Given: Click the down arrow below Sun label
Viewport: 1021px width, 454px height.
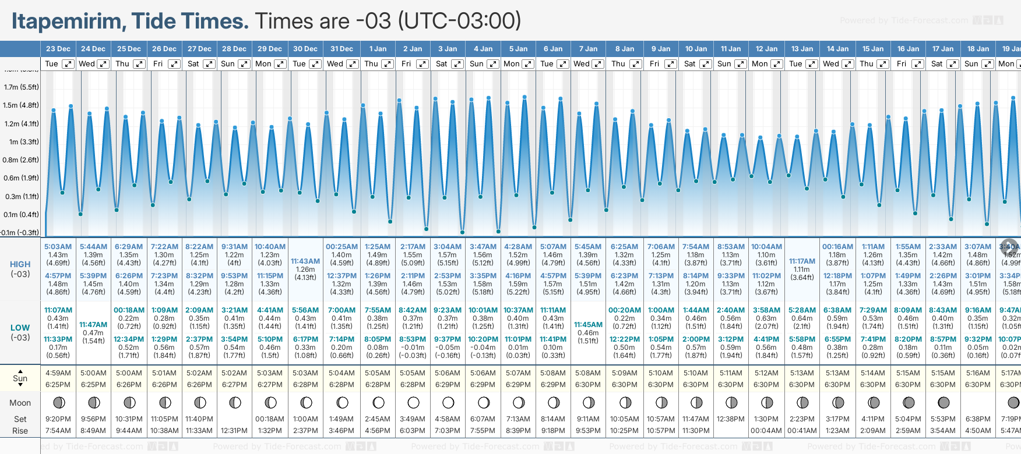Looking at the screenshot, I should (x=20, y=386).
